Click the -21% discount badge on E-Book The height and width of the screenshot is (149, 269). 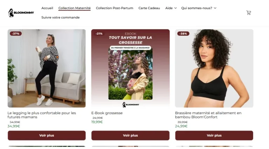pos(99,33)
